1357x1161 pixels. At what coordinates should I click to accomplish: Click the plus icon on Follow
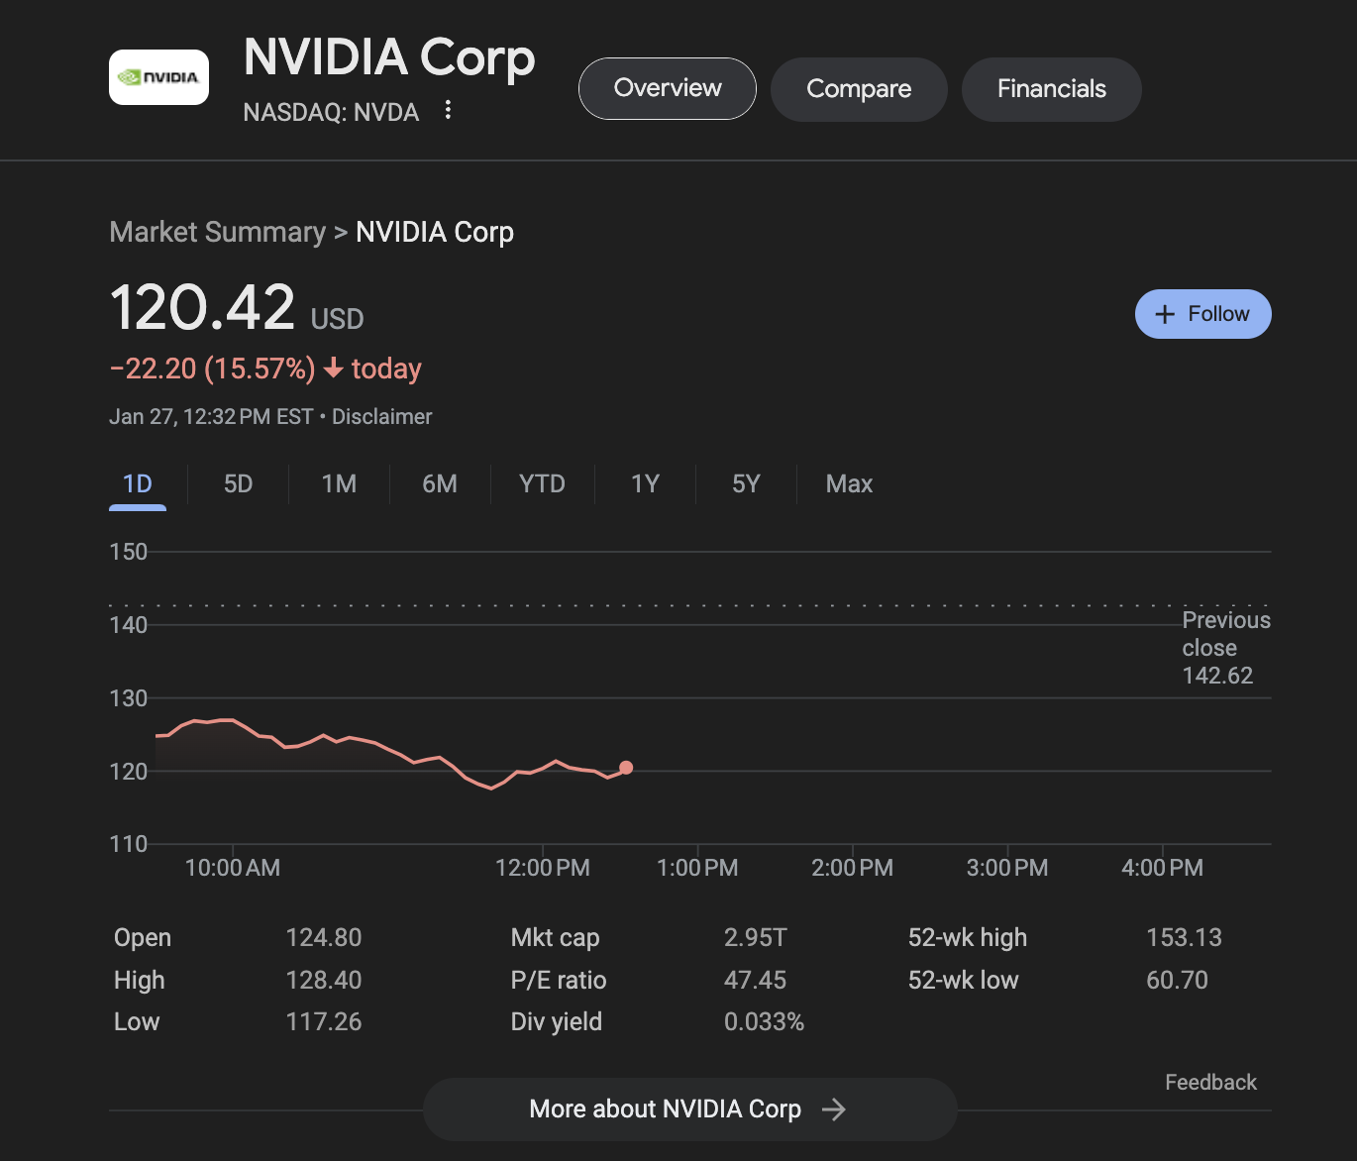pyautogui.click(x=1165, y=314)
